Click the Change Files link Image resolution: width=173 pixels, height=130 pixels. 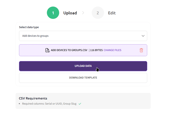(112, 50)
